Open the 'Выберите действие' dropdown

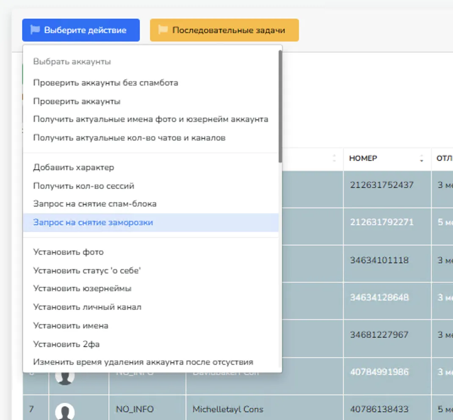pos(80,30)
